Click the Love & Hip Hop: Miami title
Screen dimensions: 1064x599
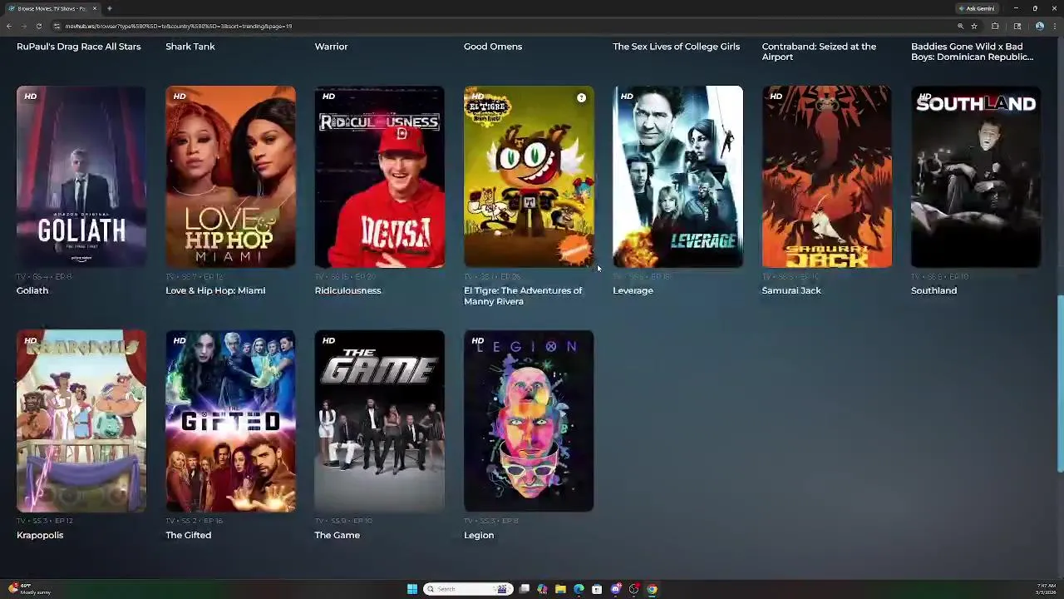pos(215,290)
